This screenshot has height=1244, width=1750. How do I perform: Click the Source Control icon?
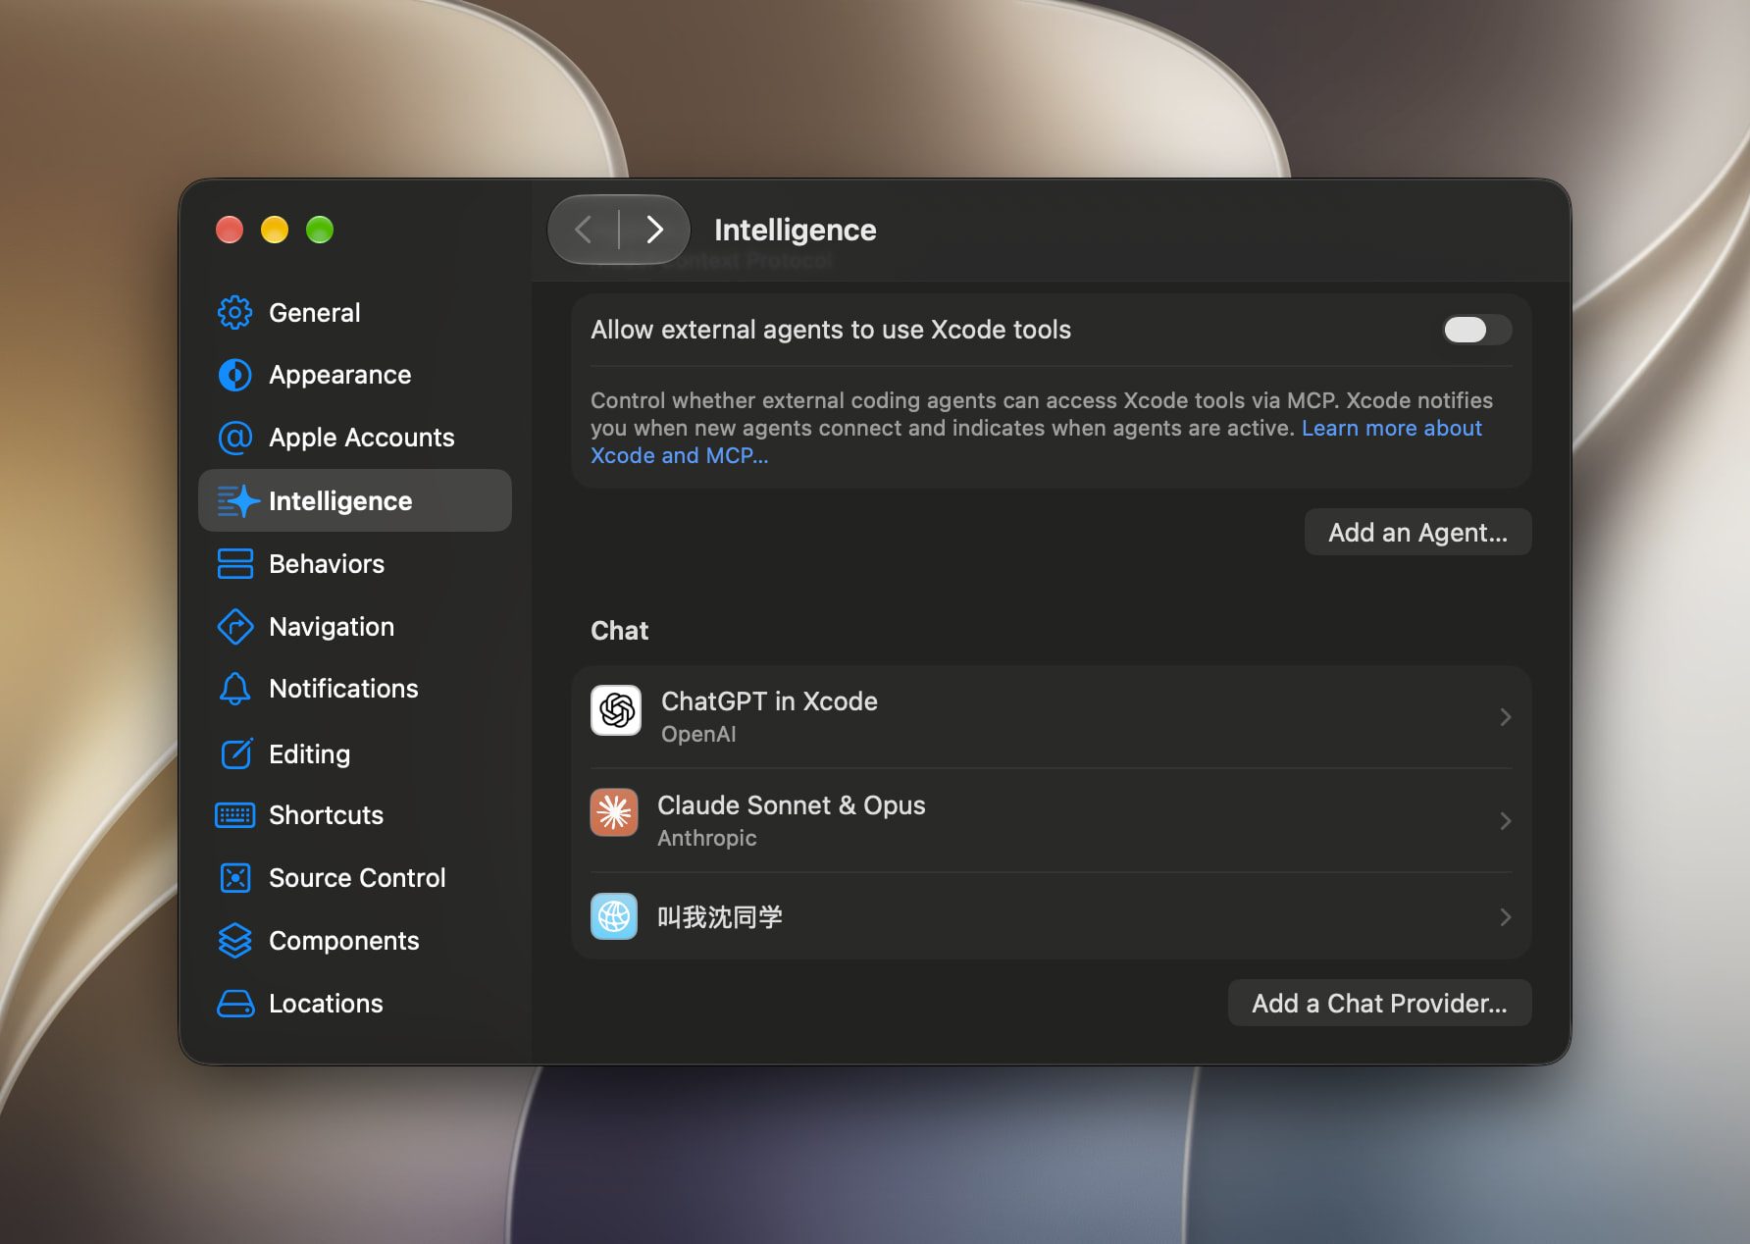234,877
